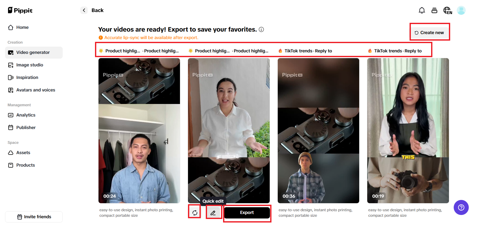Screen dimensions: 481x225
Task: Click the info icon beside the heading
Action: 261,30
